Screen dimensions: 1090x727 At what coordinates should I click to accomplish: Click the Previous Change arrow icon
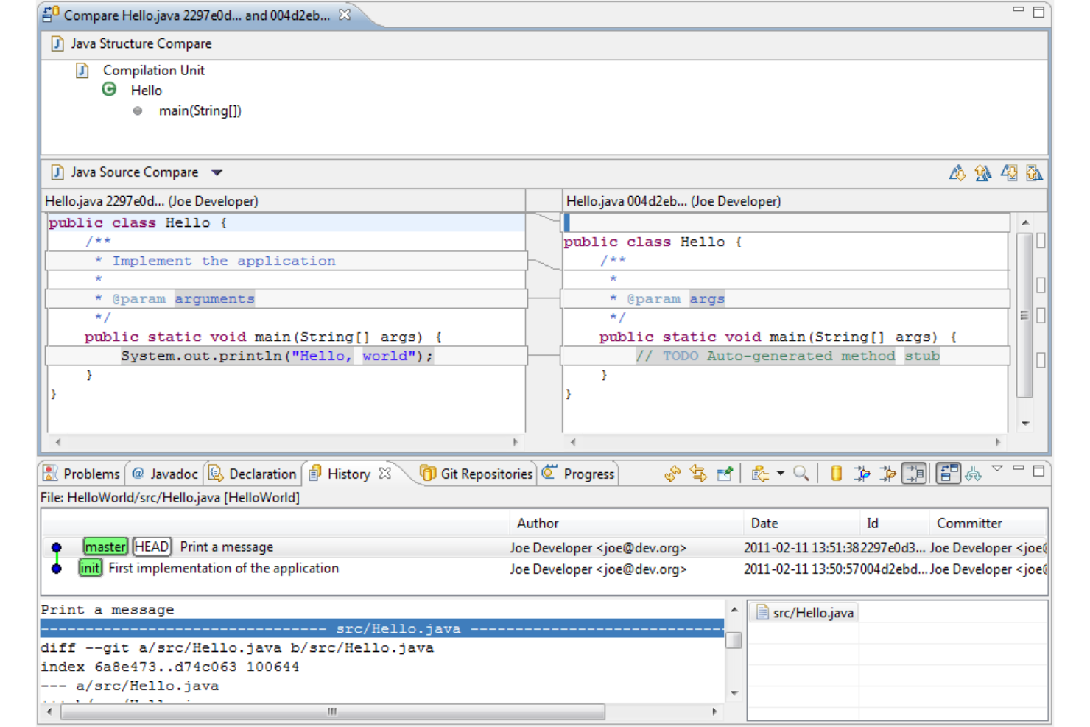1034,173
